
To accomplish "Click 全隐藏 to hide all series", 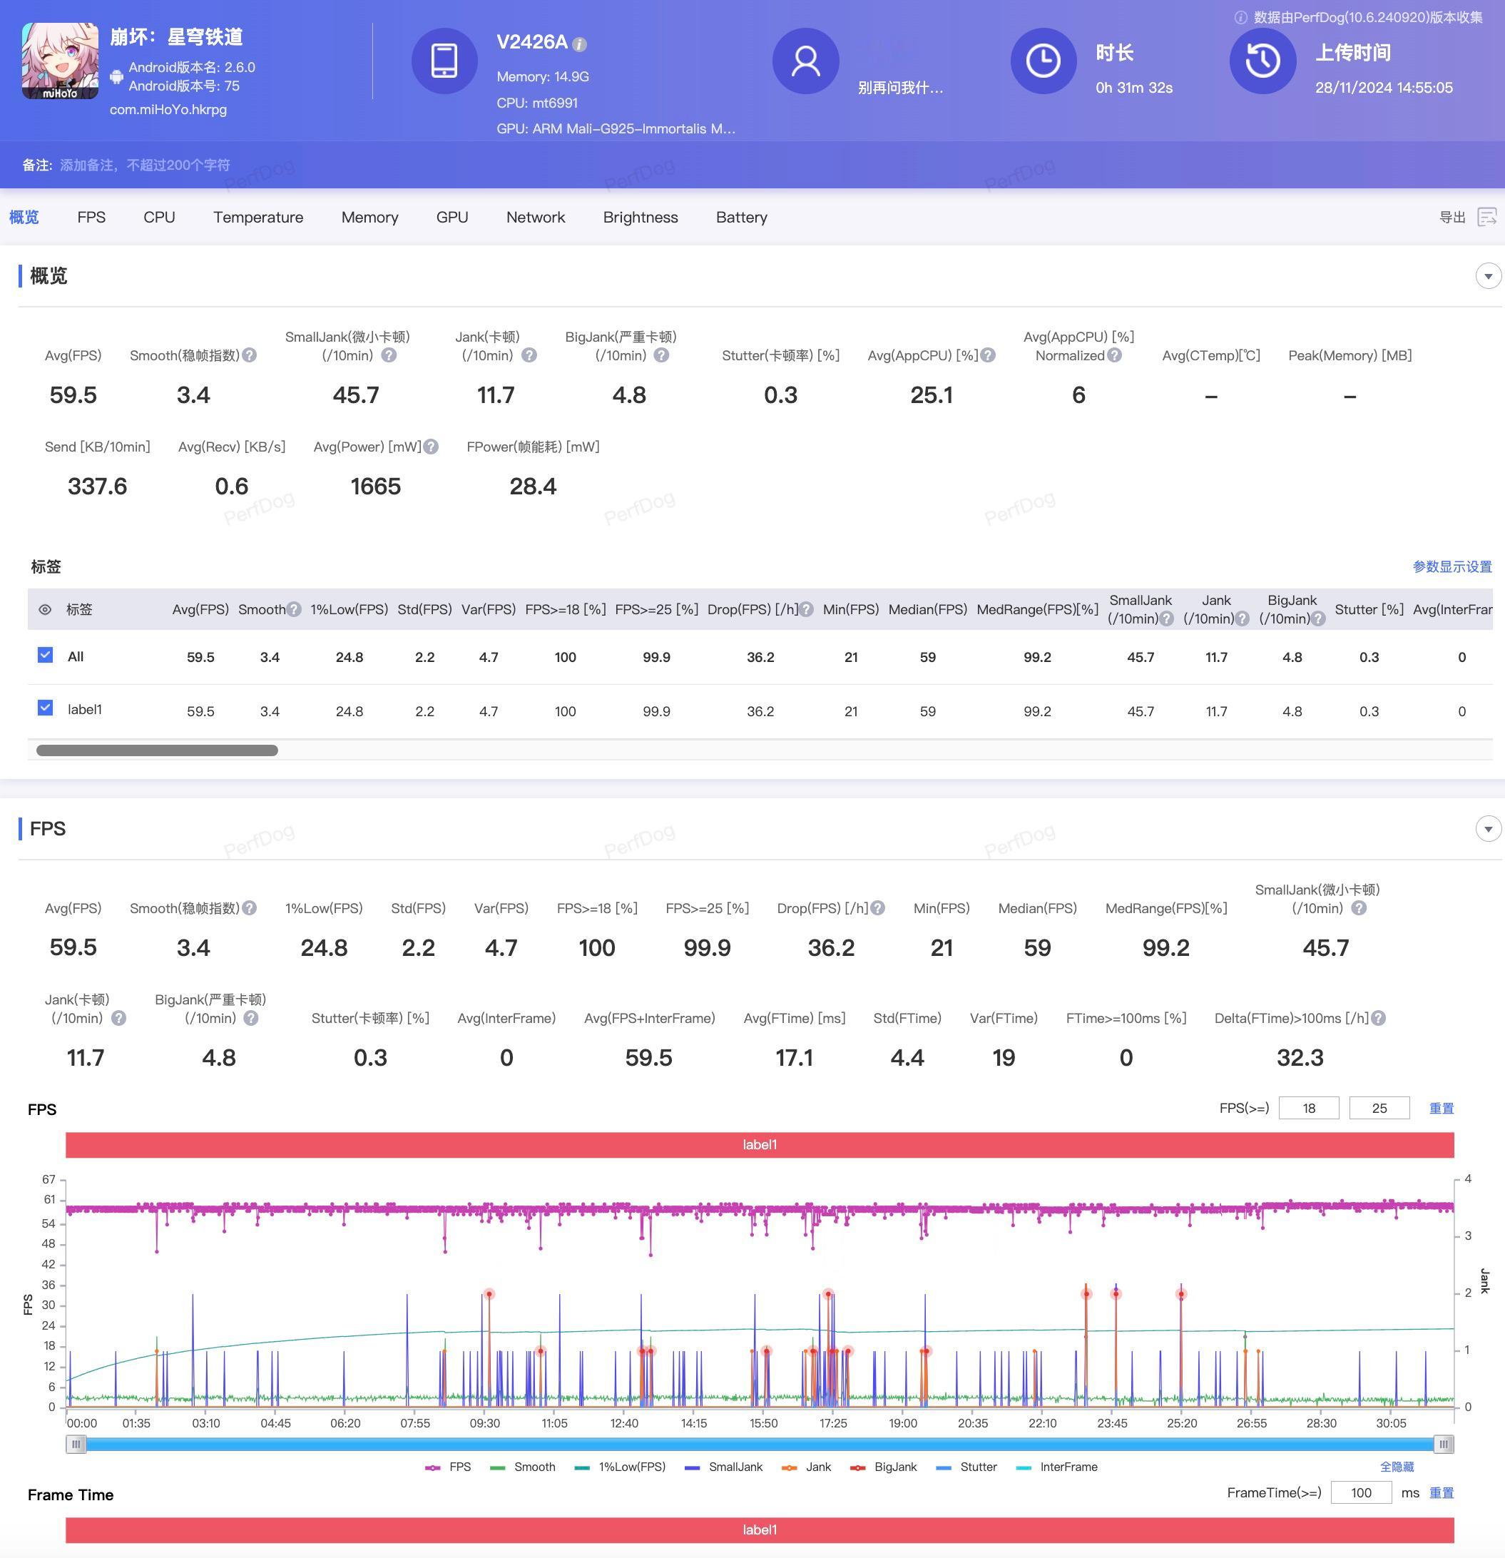I will pyautogui.click(x=1397, y=1467).
